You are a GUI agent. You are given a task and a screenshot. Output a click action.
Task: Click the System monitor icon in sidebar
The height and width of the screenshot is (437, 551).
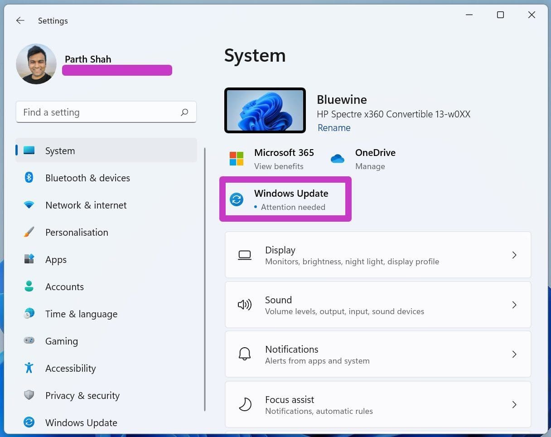tap(29, 151)
